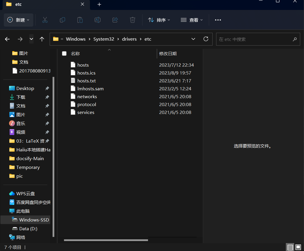Switch to large thumbnails view in status bar
The image size is (304, 251).
(x=298, y=247)
